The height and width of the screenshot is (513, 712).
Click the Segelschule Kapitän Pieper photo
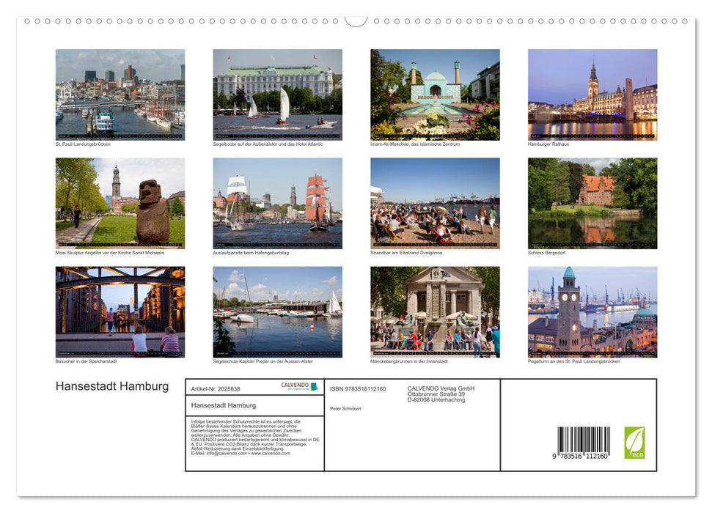(277, 311)
